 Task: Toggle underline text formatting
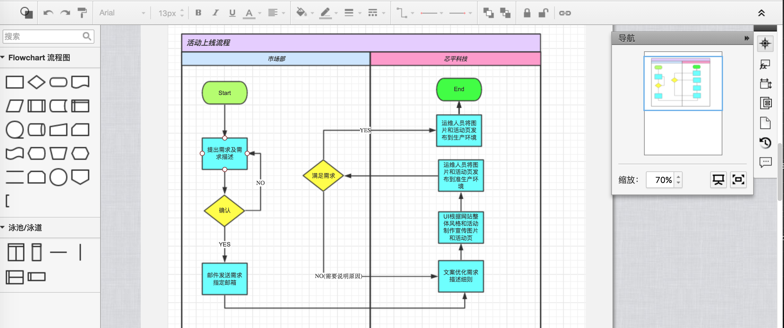point(232,13)
